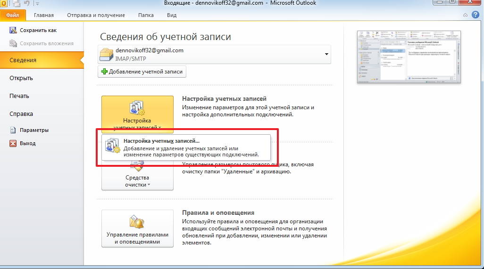Screen dimensions: 484x269
Task: Click the red Выход exit icon
Action: point(13,143)
